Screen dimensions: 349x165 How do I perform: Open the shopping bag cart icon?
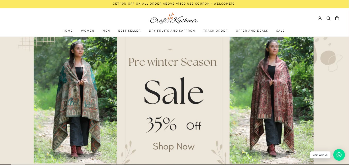[x=337, y=18]
